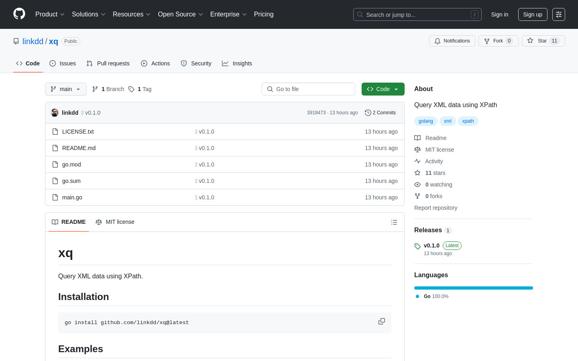Switch to the Actions tab
The height and width of the screenshot is (361, 578).
(x=155, y=63)
